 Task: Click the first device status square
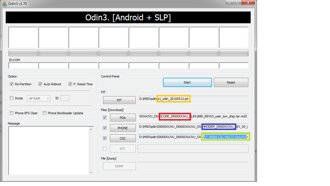[23, 37]
